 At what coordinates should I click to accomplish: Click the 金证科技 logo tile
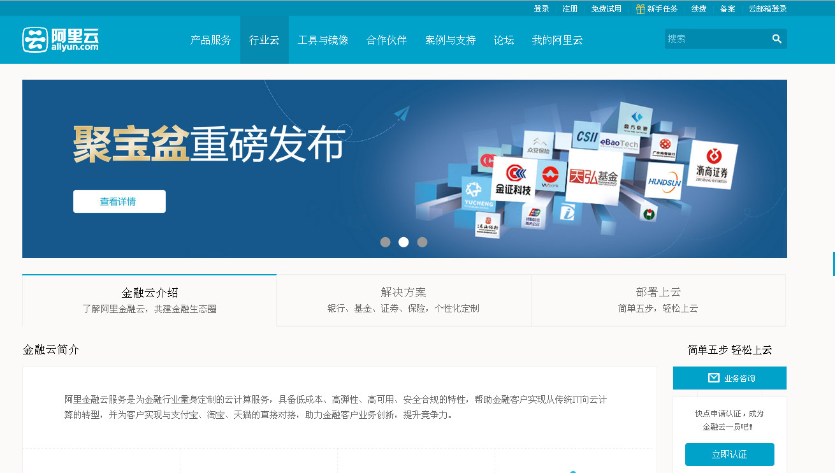tap(513, 180)
